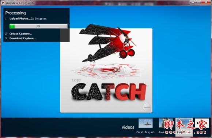Click the Videos label
Viewport: 212px width, 138px height.
pyautogui.click(x=128, y=127)
